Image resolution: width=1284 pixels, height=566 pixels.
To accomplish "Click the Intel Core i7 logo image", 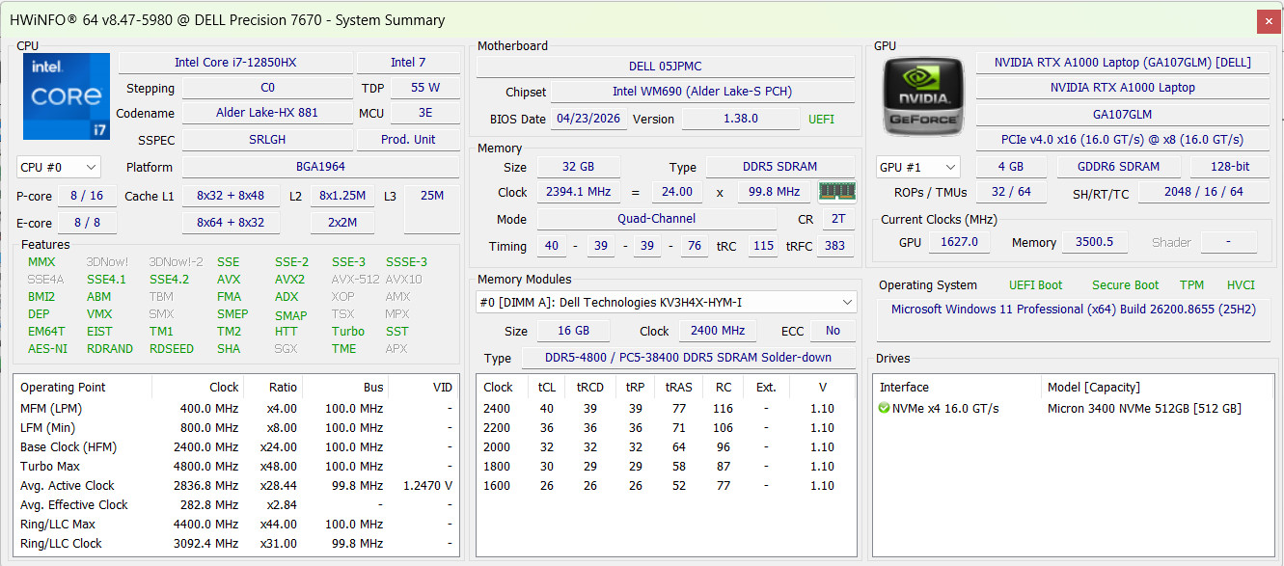I will click(66, 96).
